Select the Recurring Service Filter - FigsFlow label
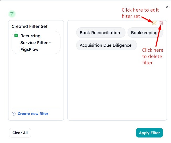This screenshot has width=171, height=143. pos(36,43)
